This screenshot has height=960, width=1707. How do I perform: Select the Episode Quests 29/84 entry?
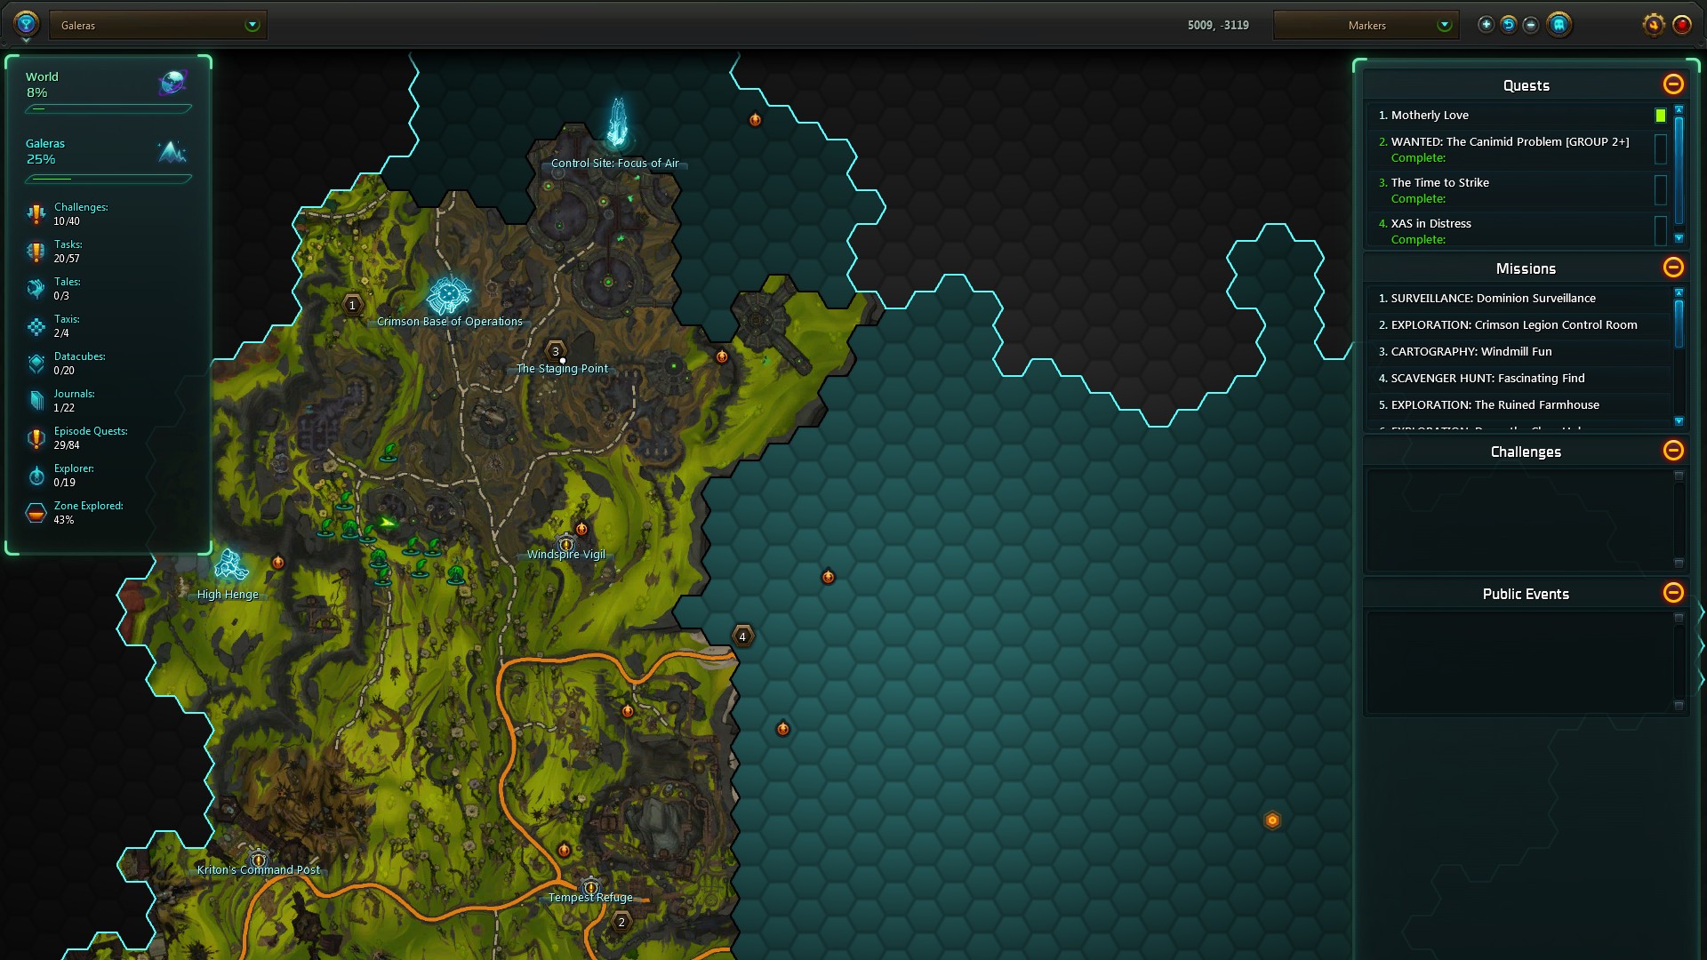(x=91, y=438)
